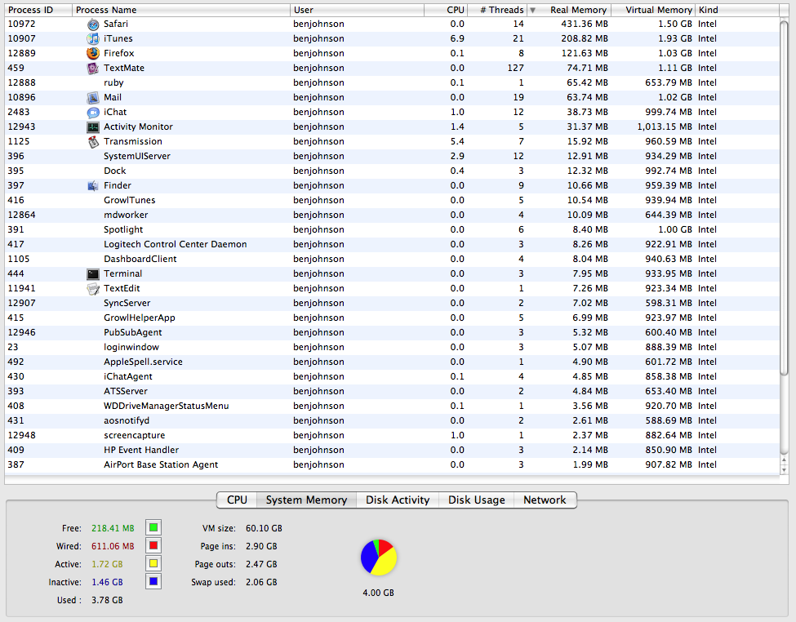Select the DashboardClient process row
This screenshot has height=622, width=796.
click(x=392, y=259)
